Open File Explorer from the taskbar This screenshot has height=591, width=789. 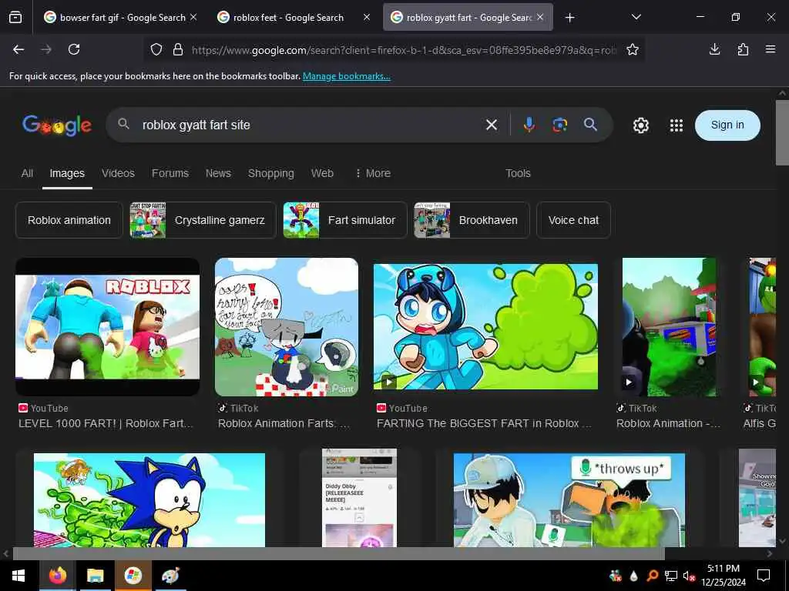[x=95, y=576]
